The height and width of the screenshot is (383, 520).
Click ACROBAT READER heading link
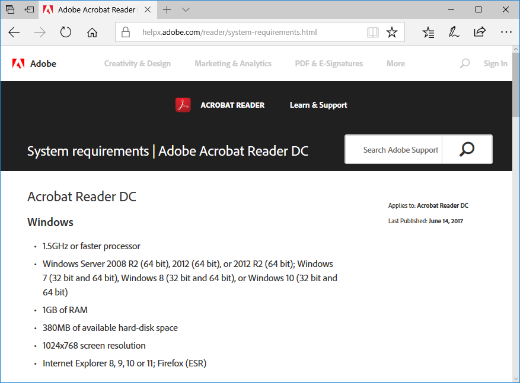click(232, 105)
